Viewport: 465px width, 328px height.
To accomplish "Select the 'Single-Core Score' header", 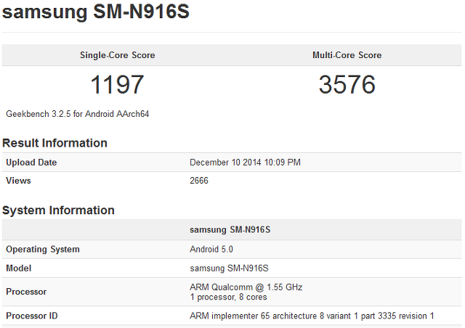I will pos(118,55).
